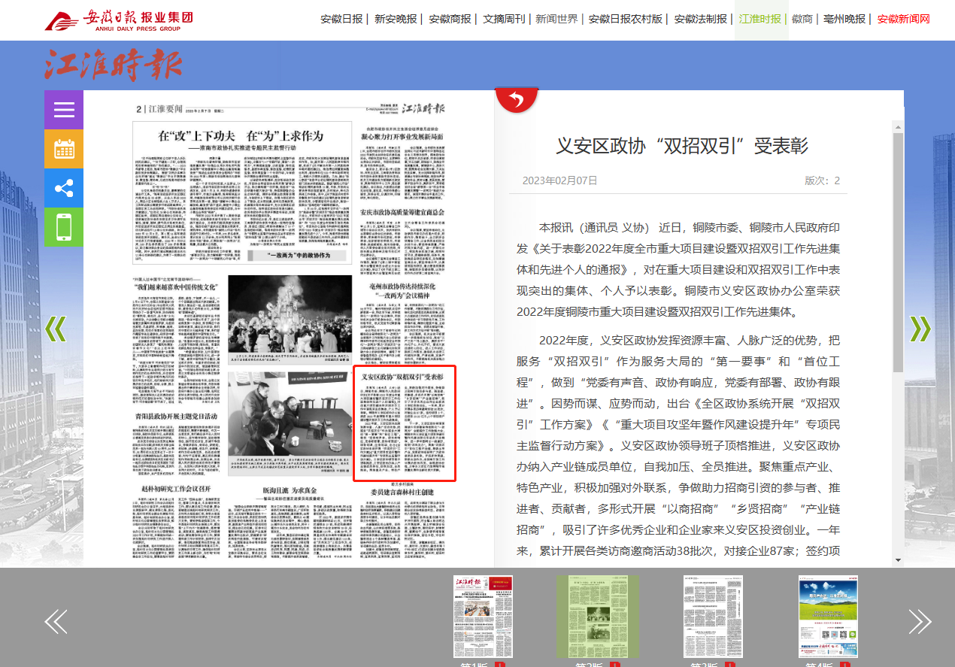
Task: Select article 酥海目澜 为求真金
Action: click(x=290, y=490)
